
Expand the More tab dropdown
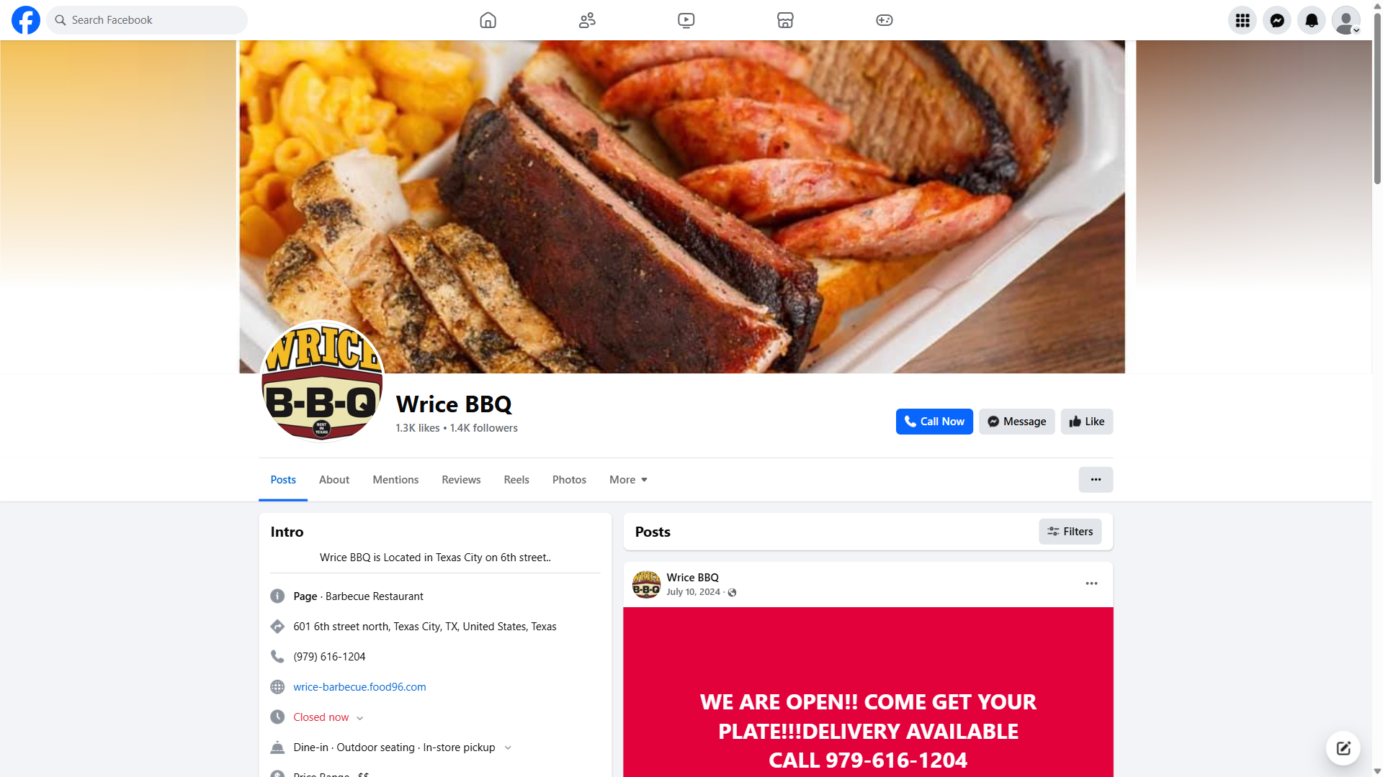click(628, 480)
